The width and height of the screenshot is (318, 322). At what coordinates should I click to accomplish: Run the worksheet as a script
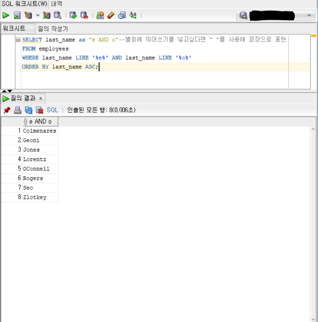pyautogui.click(x=16, y=15)
